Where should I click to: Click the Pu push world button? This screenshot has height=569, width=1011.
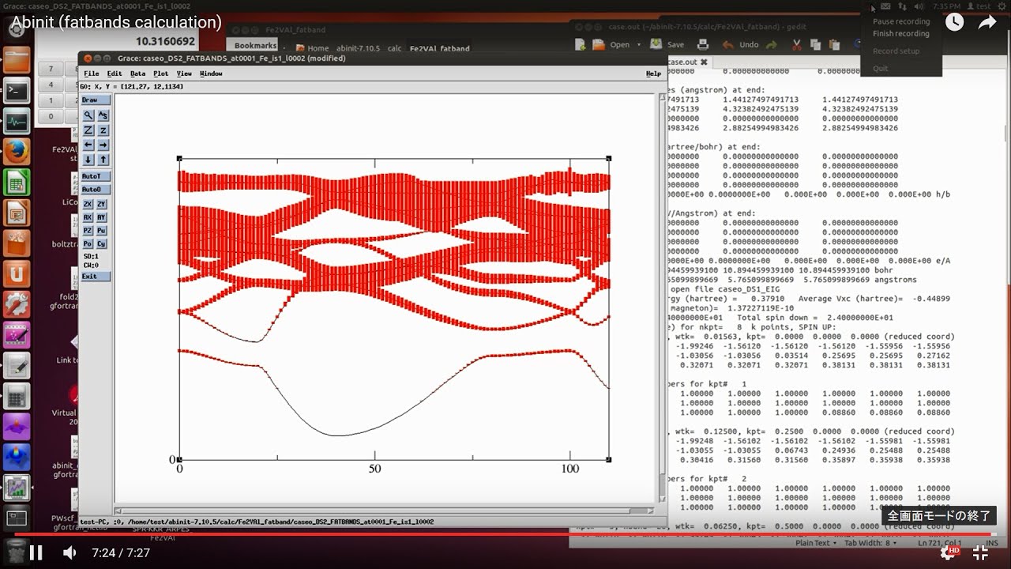coord(102,231)
